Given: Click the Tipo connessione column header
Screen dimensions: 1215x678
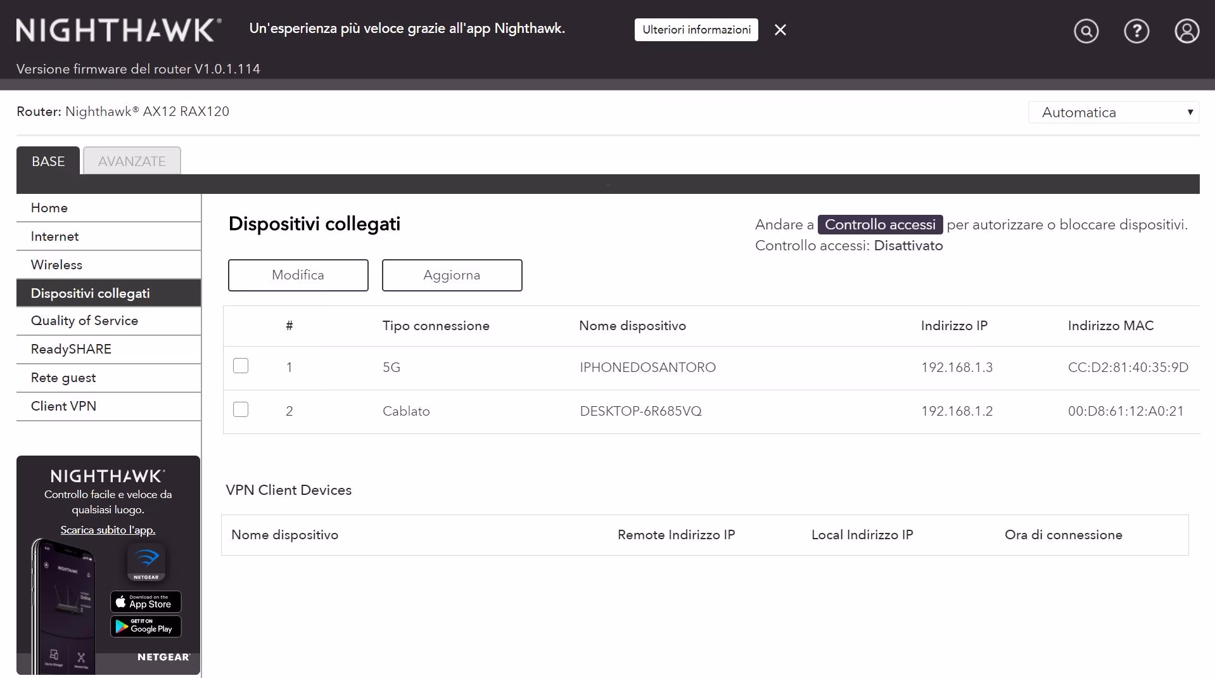Looking at the screenshot, I should pos(436,326).
